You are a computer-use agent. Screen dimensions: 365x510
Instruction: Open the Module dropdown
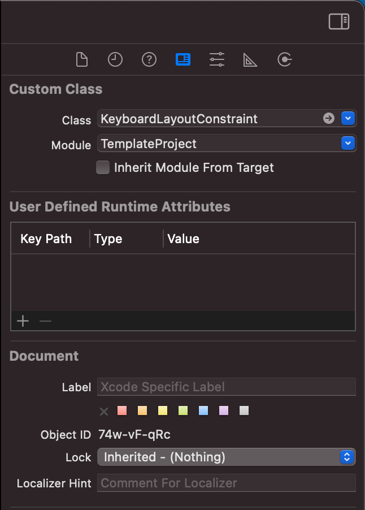(347, 144)
